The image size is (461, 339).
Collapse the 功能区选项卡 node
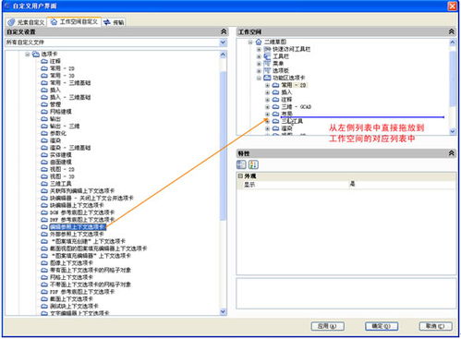pos(259,78)
